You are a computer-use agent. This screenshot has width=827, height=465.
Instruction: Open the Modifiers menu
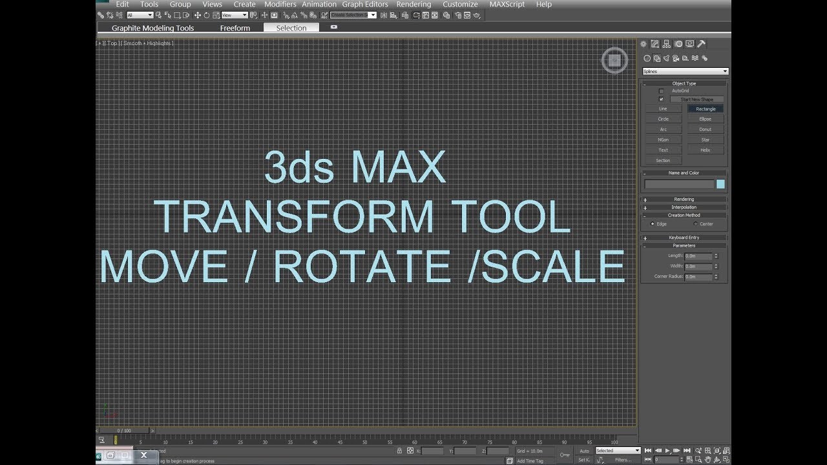[x=280, y=5]
